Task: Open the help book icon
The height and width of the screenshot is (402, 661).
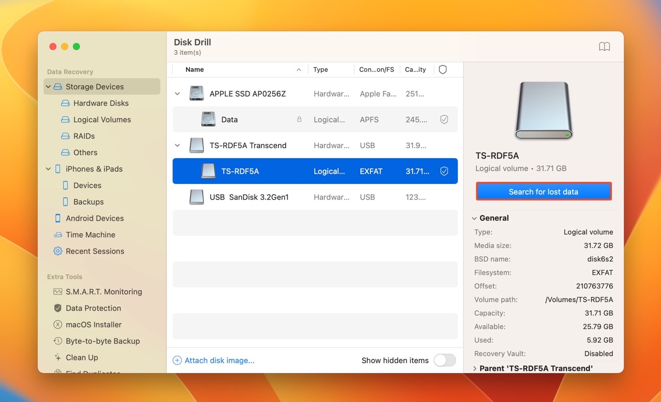Action: tap(604, 47)
